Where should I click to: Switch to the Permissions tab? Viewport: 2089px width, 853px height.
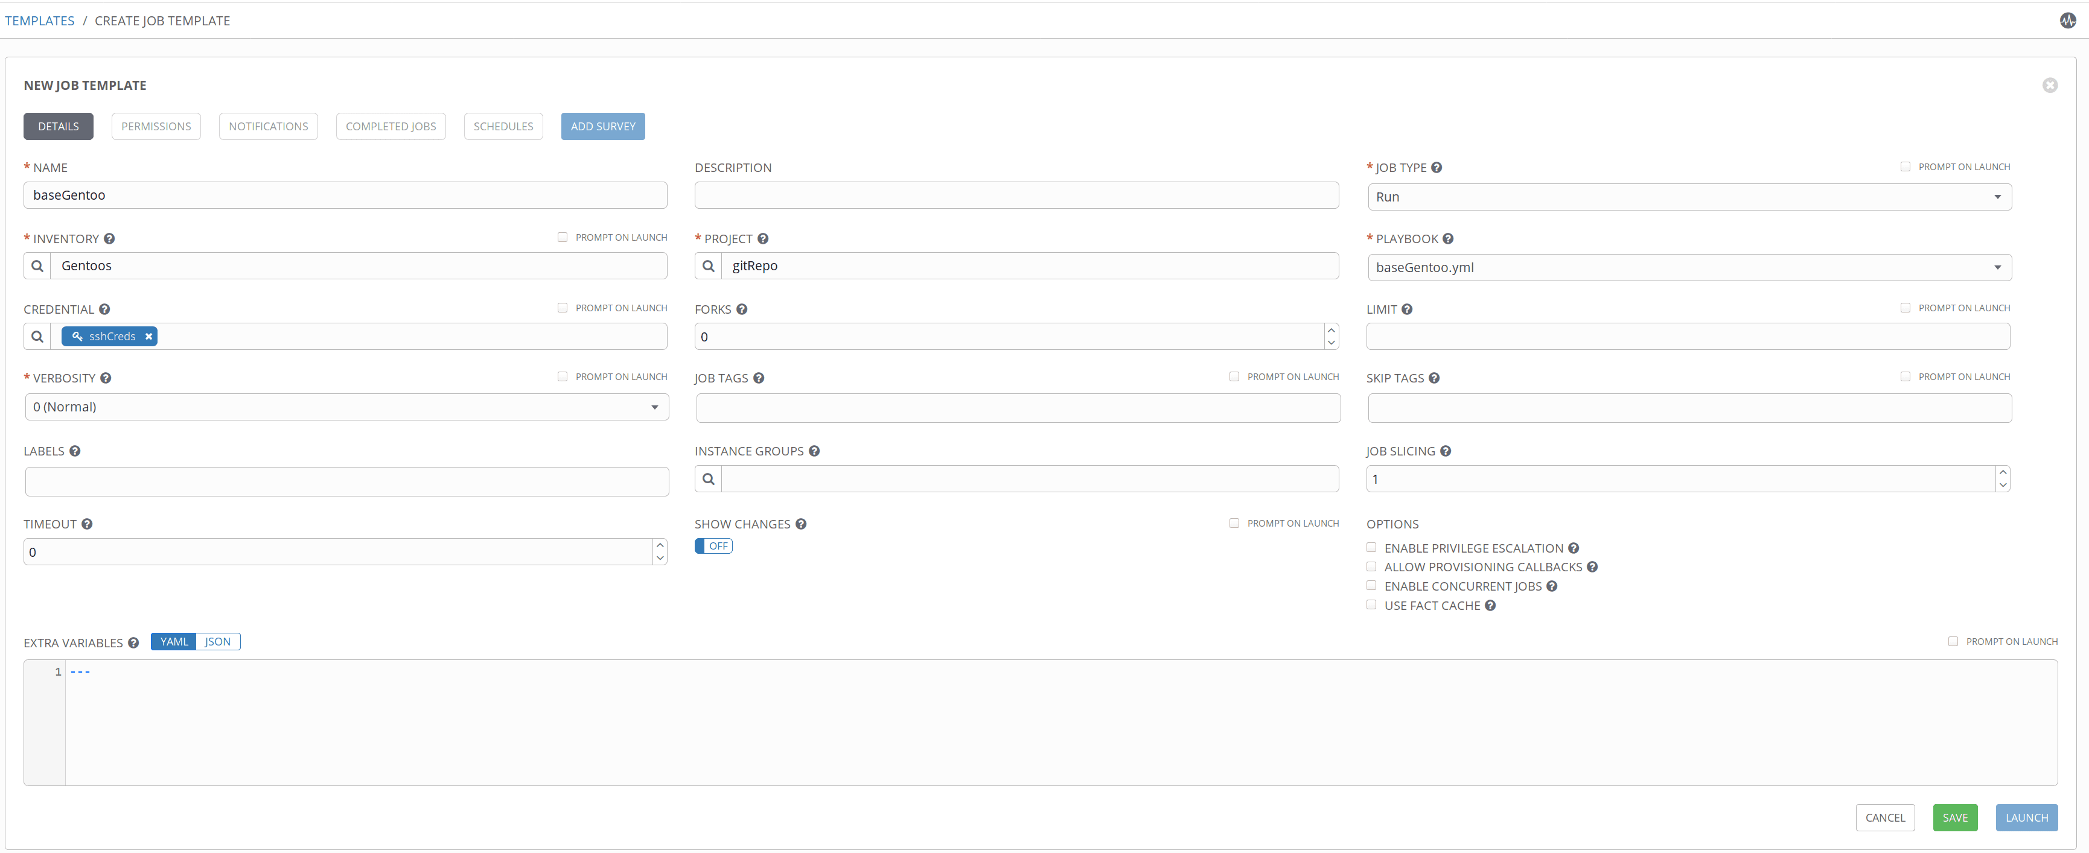click(156, 125)
